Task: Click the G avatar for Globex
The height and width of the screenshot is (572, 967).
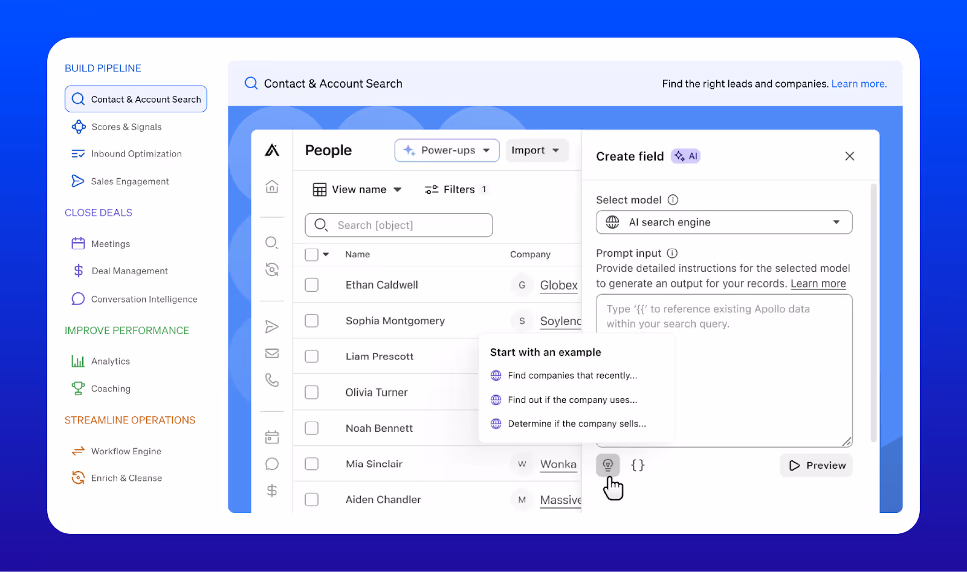Action: point(522,285)
